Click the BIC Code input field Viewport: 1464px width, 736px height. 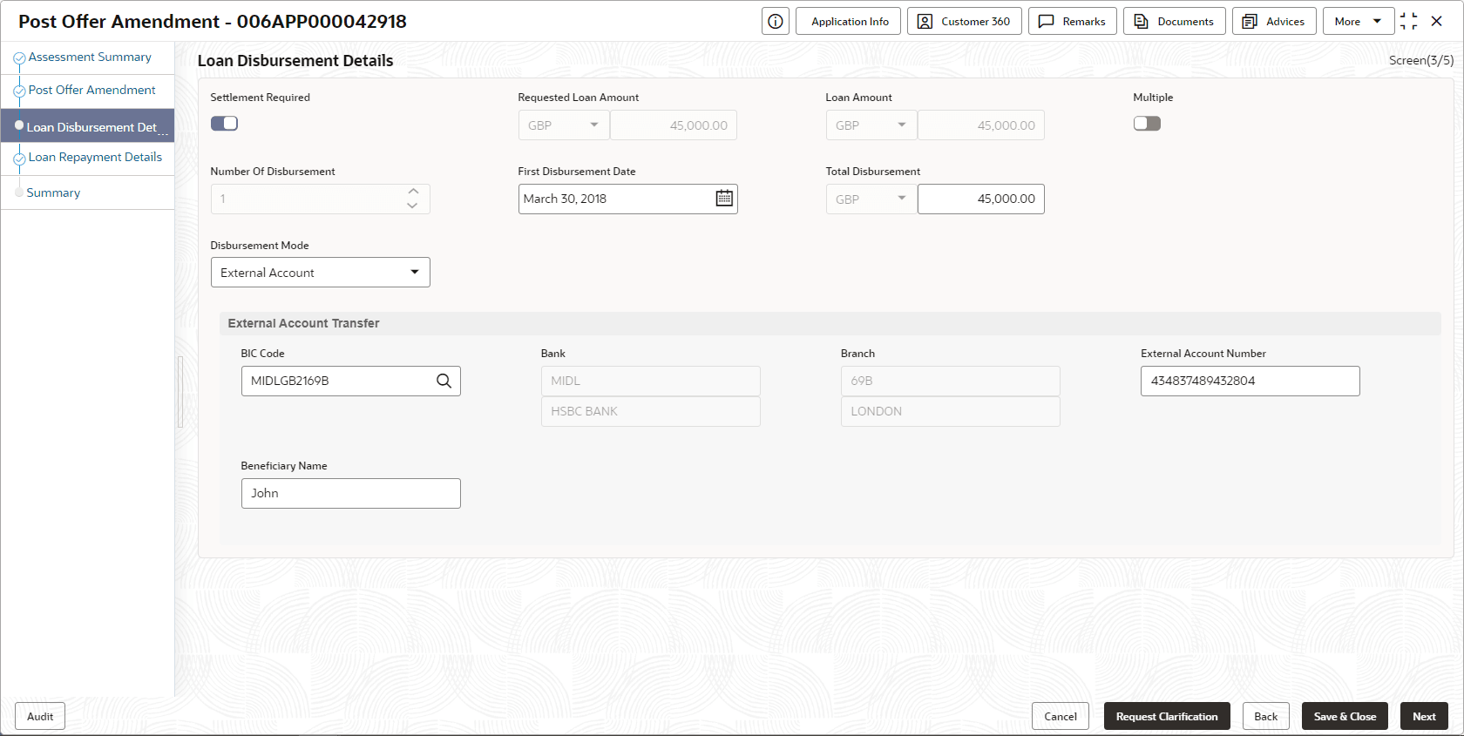pyautogui.click(x=350, y=381)
